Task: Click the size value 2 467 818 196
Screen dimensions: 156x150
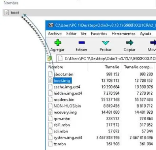Action: (108, 137)
